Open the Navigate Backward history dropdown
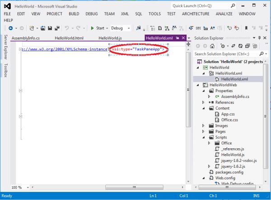This screenshot has height=200, width=271. (x=16, y=28)
